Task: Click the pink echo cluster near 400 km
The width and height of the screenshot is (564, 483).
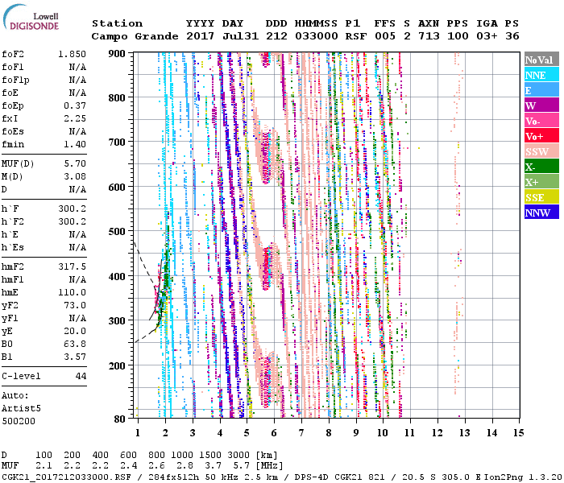Action: [x=267, y=272]
